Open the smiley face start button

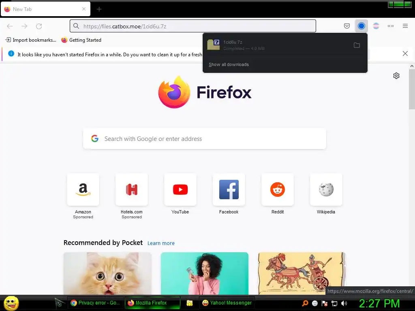[11, 303]
